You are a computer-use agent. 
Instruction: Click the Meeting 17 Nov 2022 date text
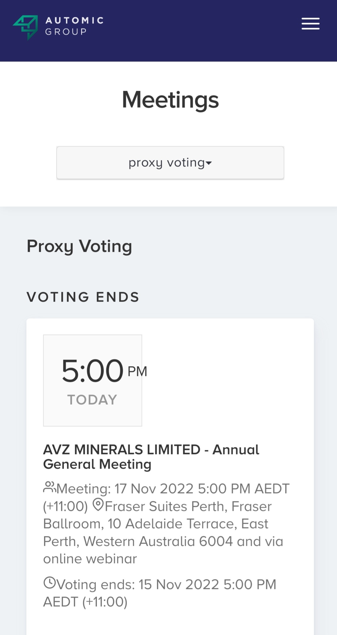pos(173,489)
